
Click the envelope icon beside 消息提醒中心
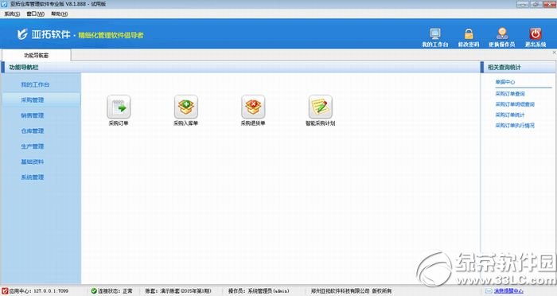point(489,291)
